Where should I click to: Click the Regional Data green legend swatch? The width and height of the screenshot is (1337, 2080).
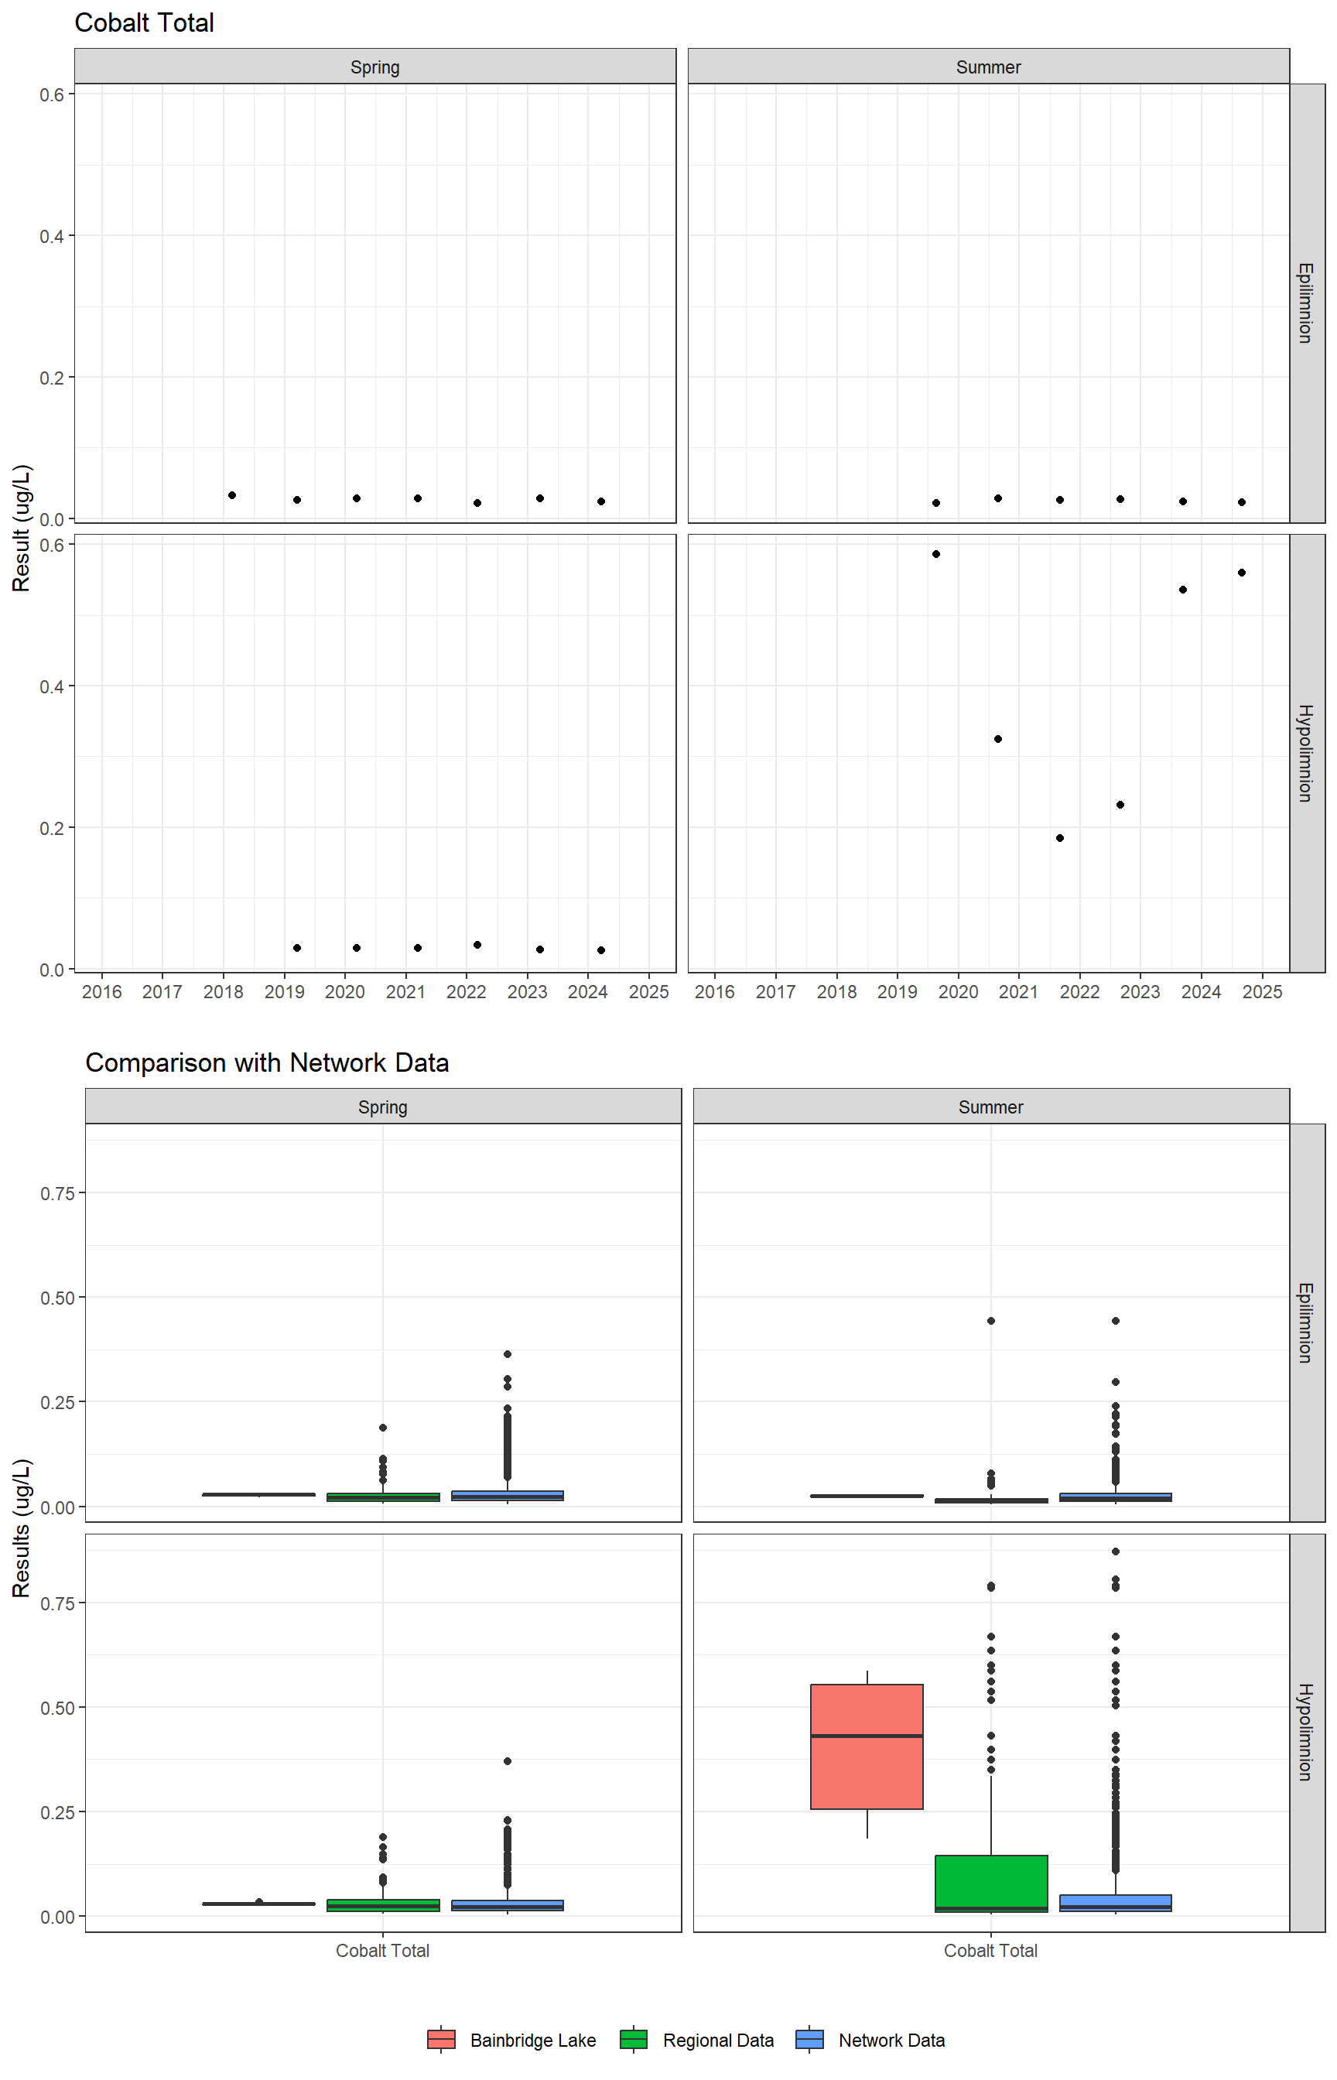point(634,2039)
